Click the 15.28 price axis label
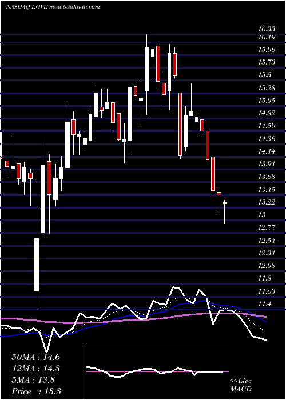The height and width of the screenshot is (400, 286). click(267, 88)
